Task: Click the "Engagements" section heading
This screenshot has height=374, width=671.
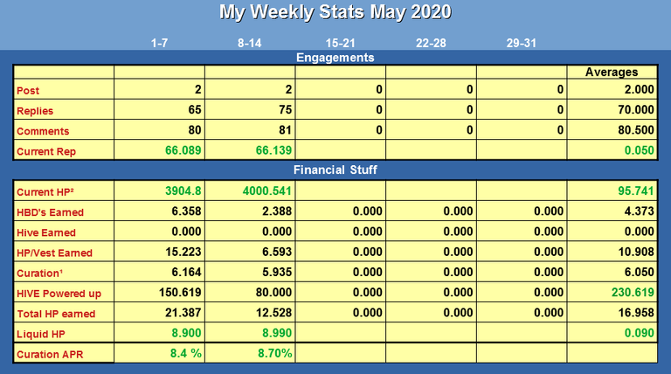Action: (335, 58)
